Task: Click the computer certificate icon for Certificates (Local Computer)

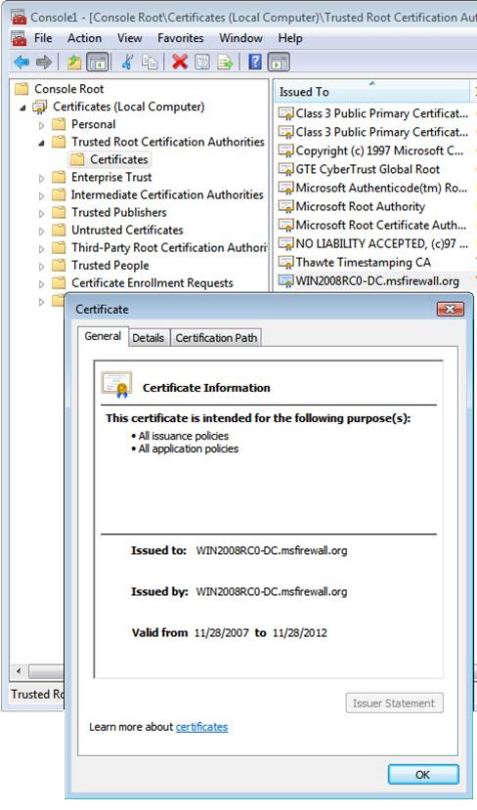Action: tap(40, 107)
